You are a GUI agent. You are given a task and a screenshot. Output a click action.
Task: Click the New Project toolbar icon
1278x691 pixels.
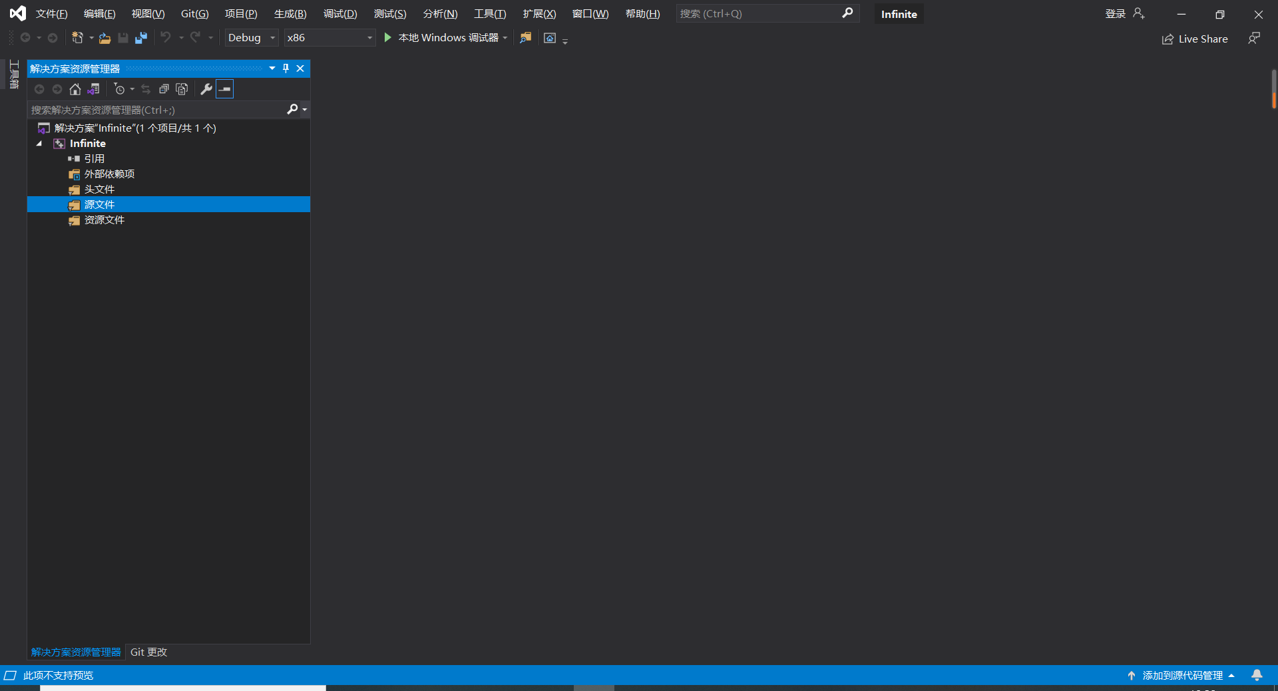pyautogui.click(x=78, y=38)
